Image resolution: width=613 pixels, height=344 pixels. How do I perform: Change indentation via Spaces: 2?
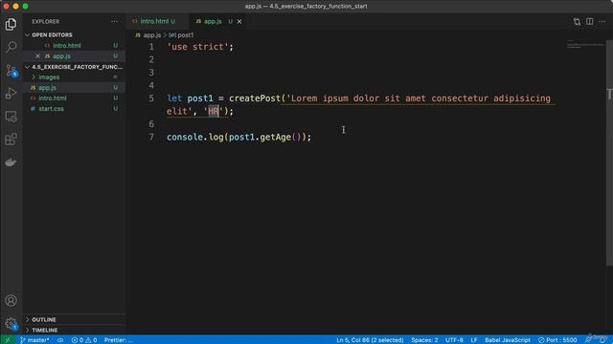(x=424, y=340)
